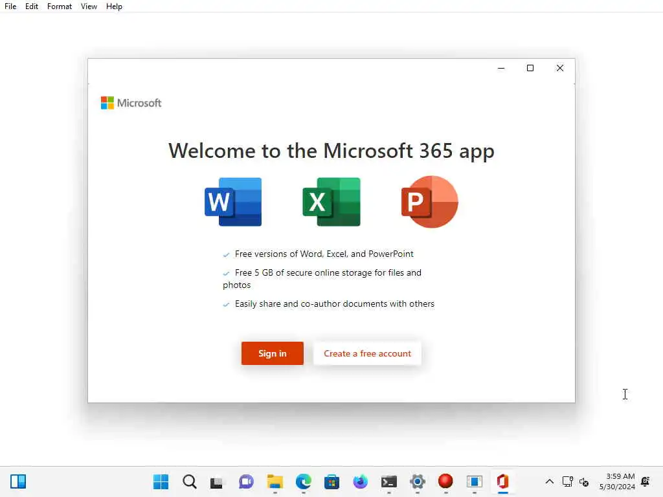Image resolution: width=663 pixels, height=497 pixels.
Task: Open Task View on the taskbar
Action: click(x=218, y=481)
